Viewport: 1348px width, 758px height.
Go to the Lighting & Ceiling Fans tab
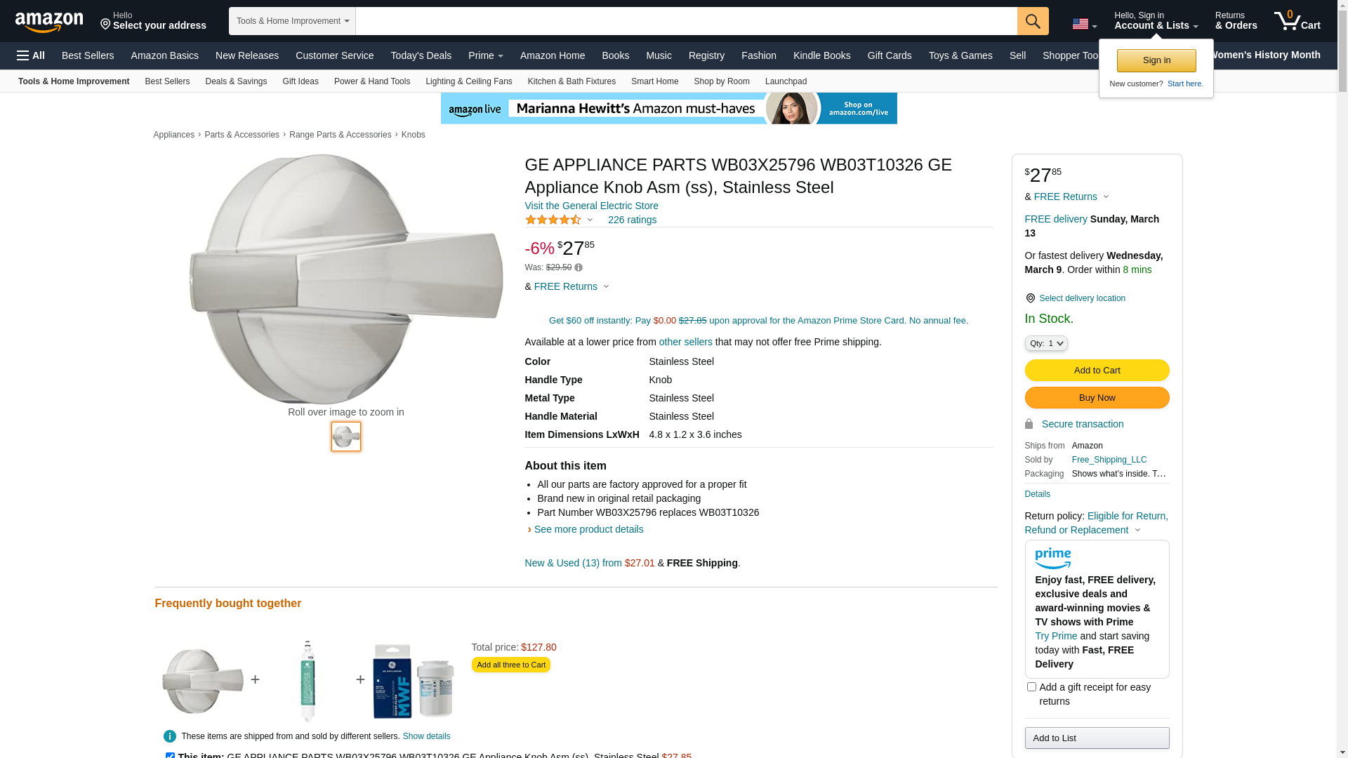pos(468,81)
